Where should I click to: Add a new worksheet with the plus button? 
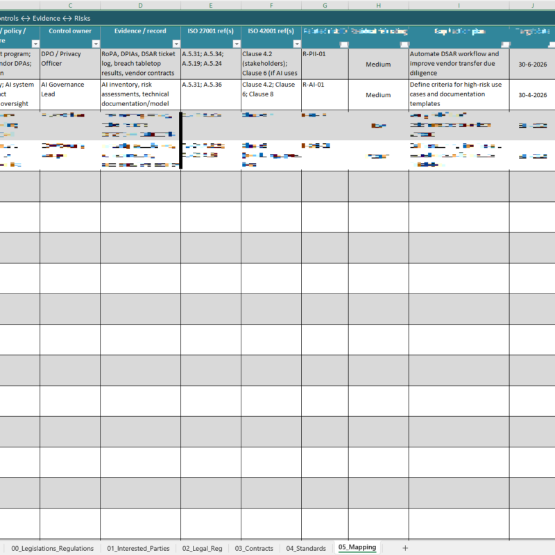point(404,548)
